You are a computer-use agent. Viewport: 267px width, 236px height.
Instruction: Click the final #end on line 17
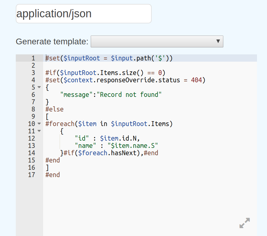click(52, 175)
